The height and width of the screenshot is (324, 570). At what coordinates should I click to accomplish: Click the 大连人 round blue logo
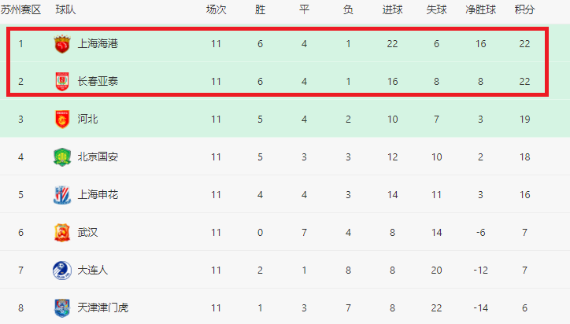pos(62,271)
